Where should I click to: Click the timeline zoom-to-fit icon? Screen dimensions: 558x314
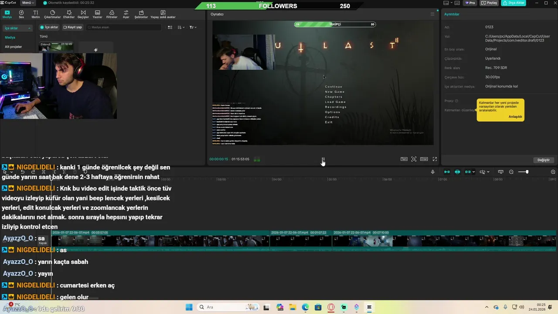click(500, 172)
